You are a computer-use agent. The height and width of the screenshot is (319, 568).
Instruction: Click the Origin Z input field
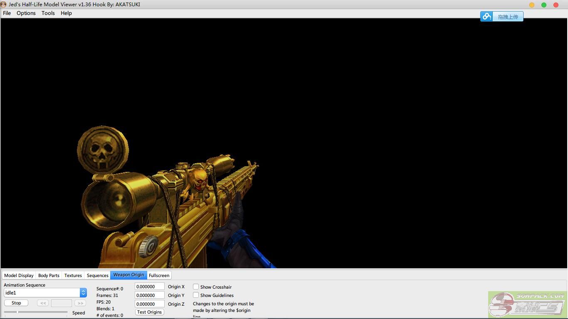click(x=149, y=304)
